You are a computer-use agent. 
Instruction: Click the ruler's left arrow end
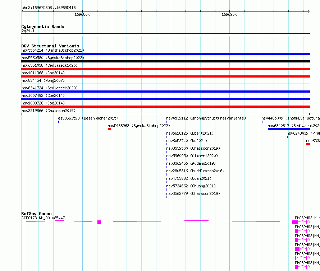click(x=23, y=11)
